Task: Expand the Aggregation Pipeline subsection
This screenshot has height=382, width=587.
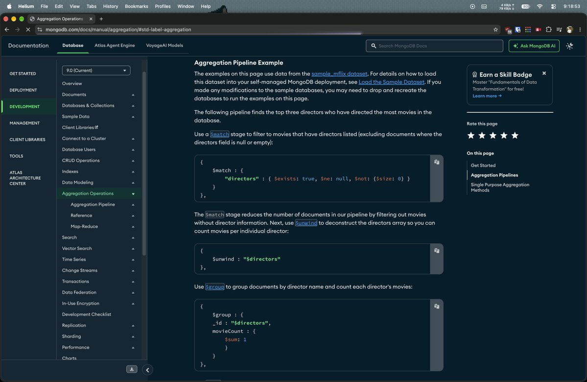Action: pos(133,205)
